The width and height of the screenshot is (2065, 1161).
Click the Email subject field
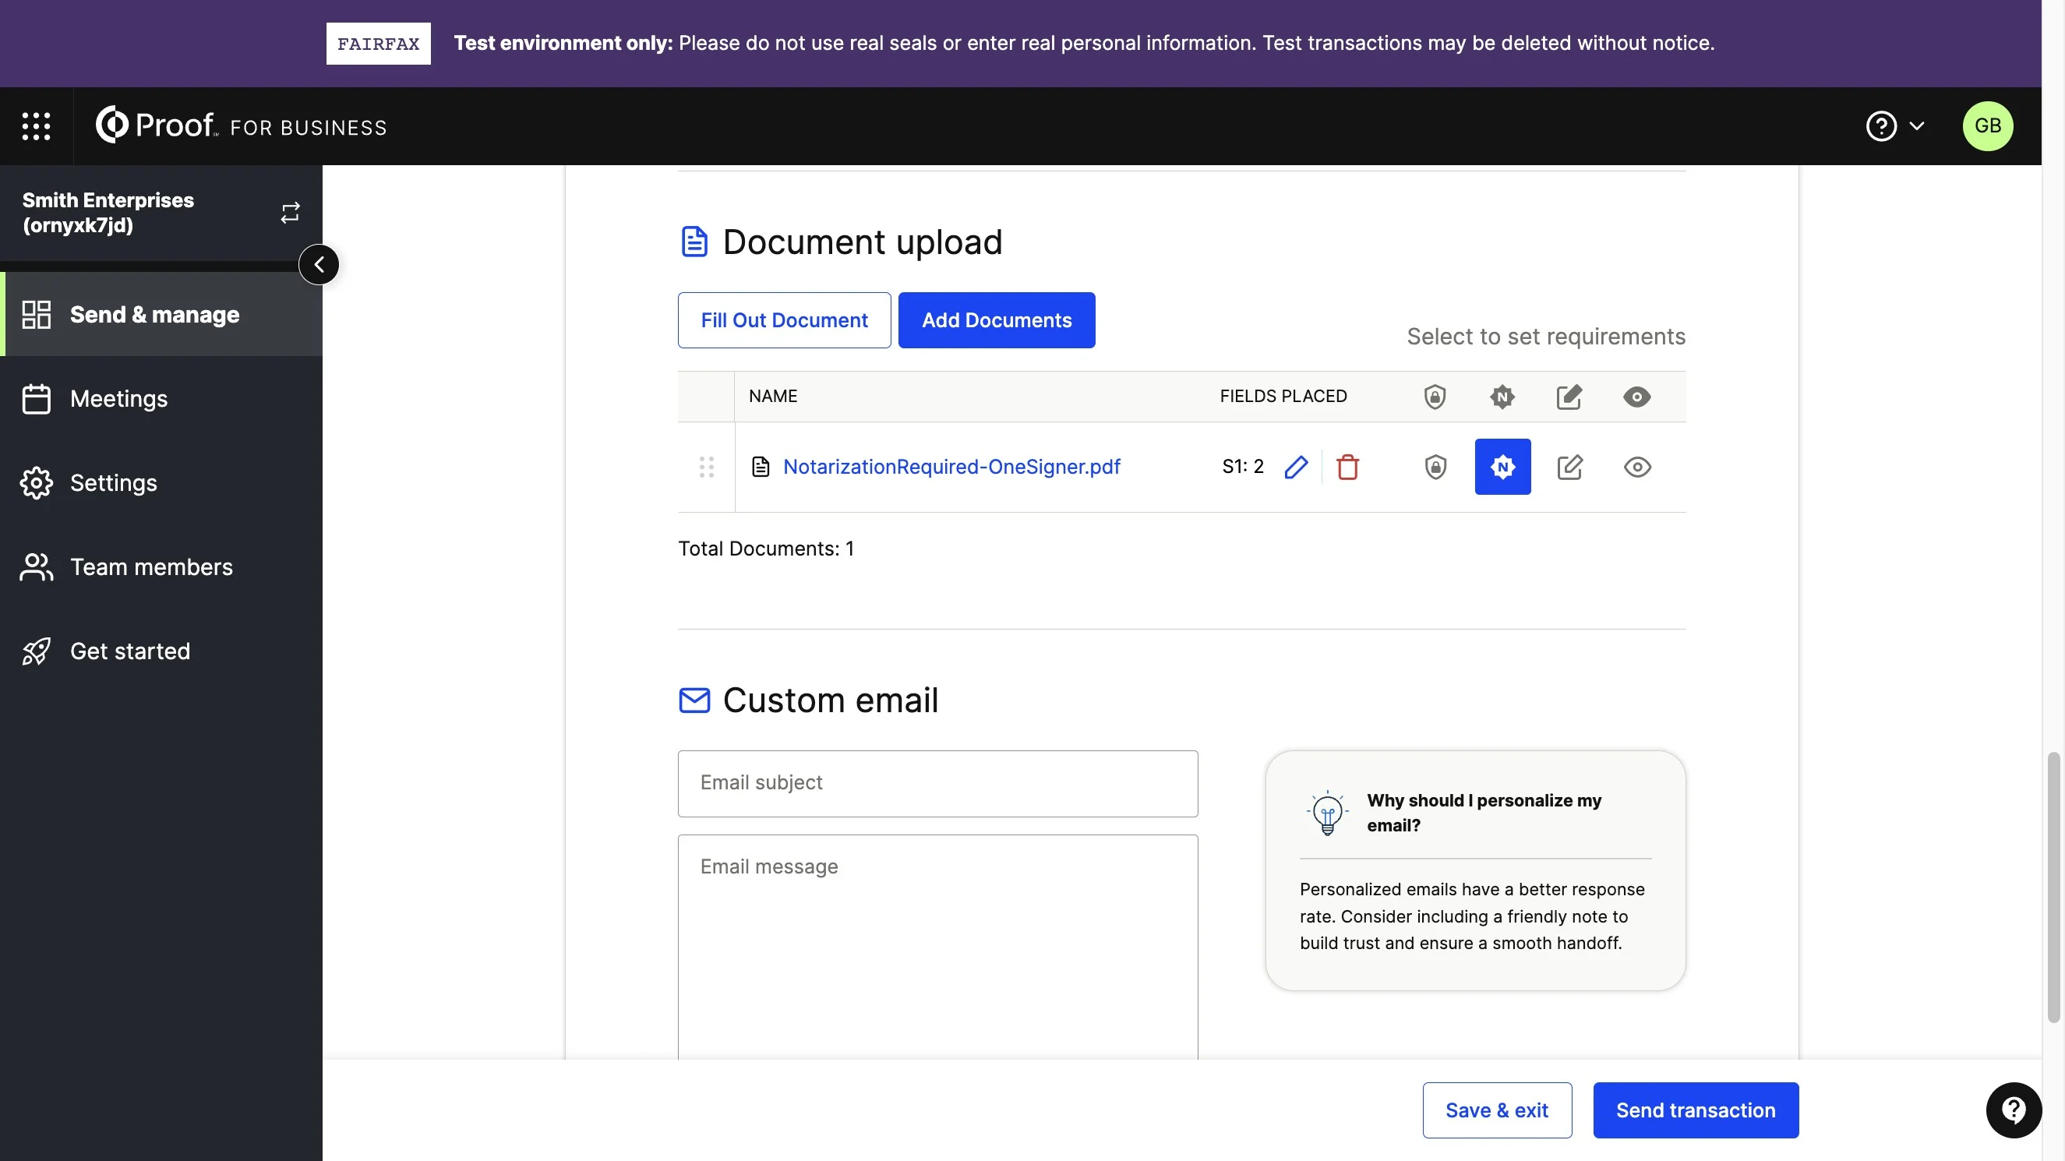click(x=938, y=783)
